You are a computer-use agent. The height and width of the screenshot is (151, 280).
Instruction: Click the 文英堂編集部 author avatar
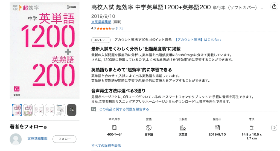(x=16, y=139)
